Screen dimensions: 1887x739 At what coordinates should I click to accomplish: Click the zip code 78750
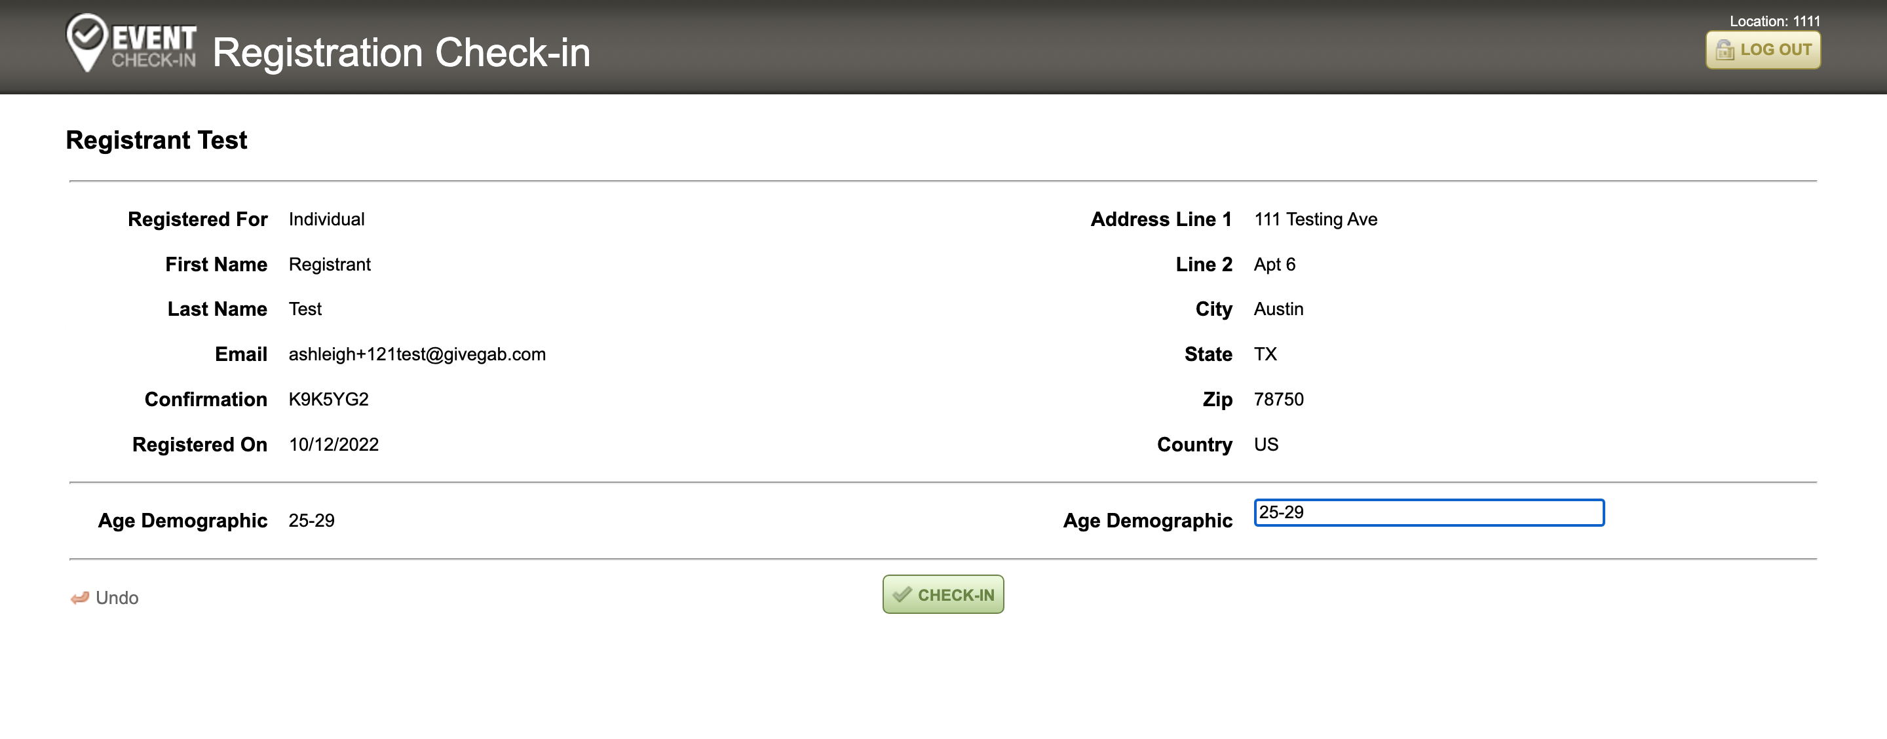[1278, 399]
